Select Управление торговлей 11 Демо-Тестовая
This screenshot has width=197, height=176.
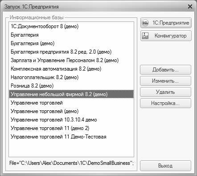71,137
